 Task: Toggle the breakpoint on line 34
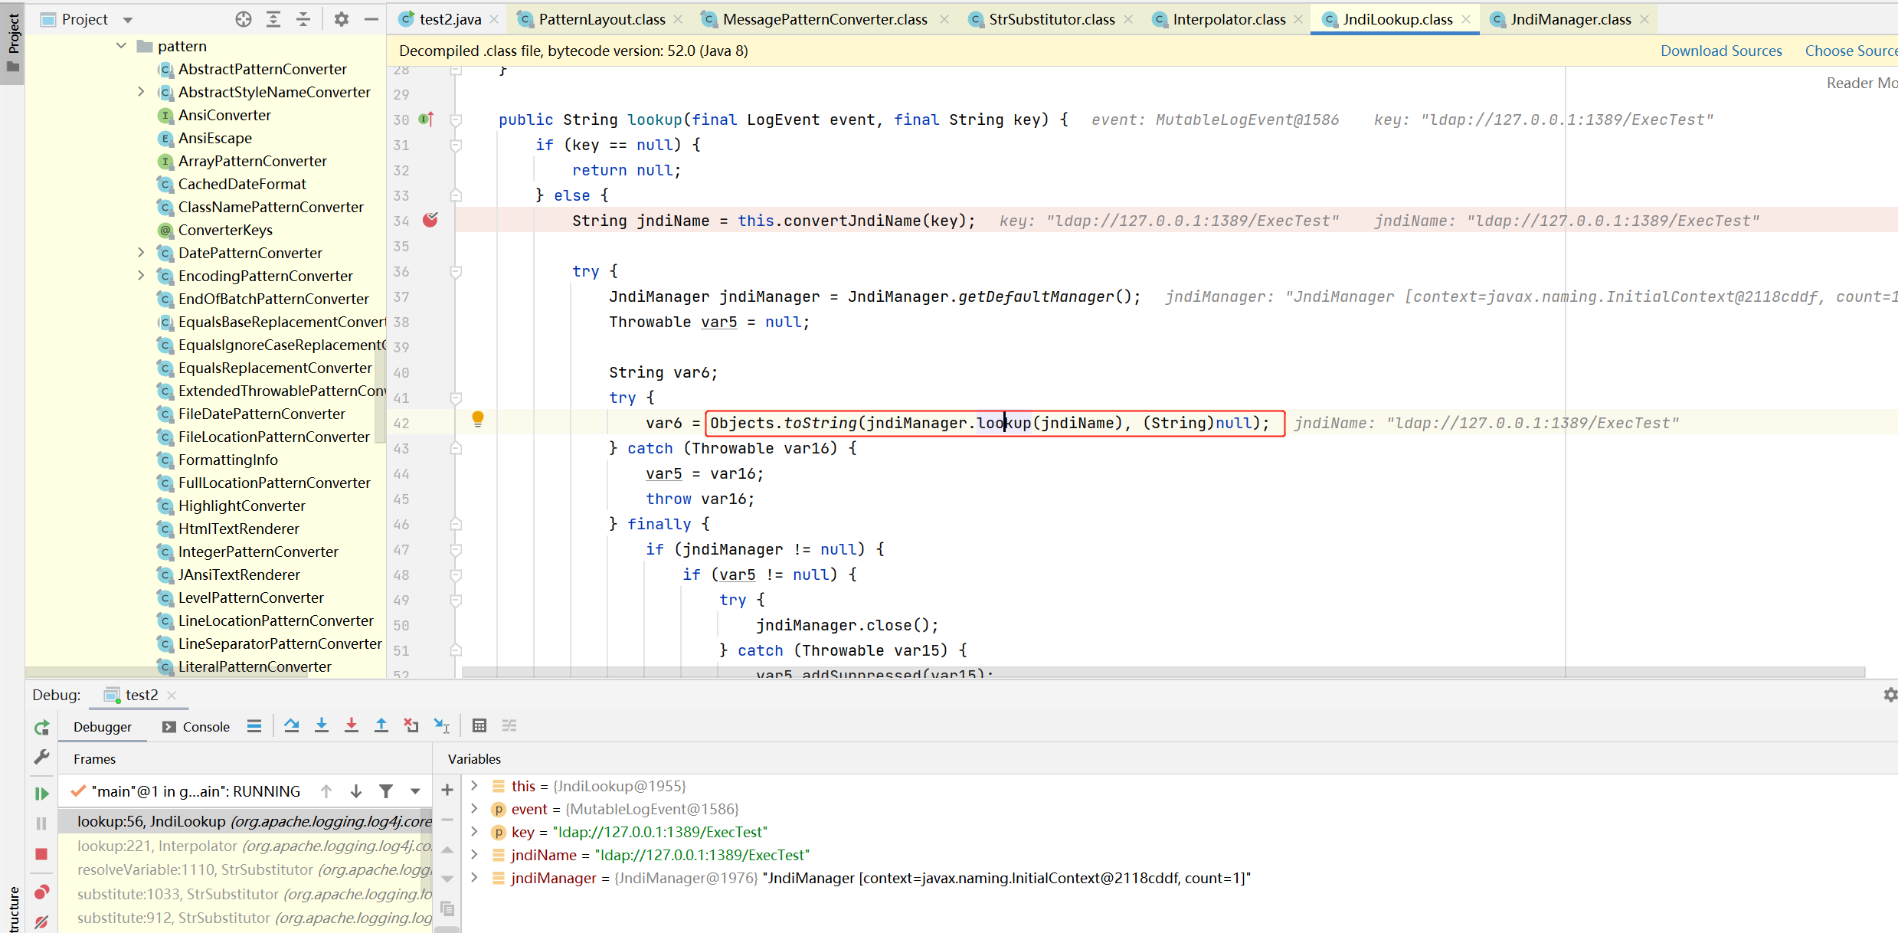tap(430, 221)
